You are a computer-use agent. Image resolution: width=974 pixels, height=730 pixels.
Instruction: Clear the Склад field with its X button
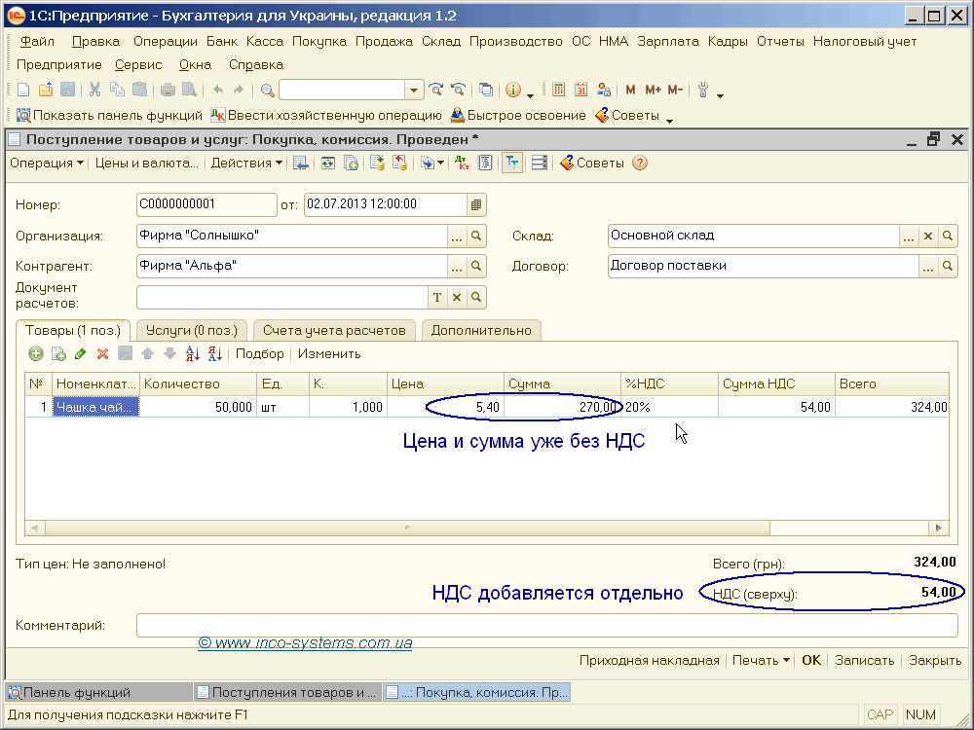coord(928,236)
